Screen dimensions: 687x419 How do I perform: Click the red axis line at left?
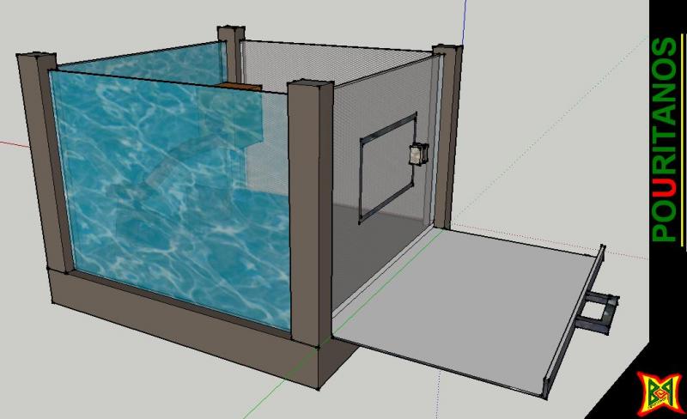[x=13, y=142]
